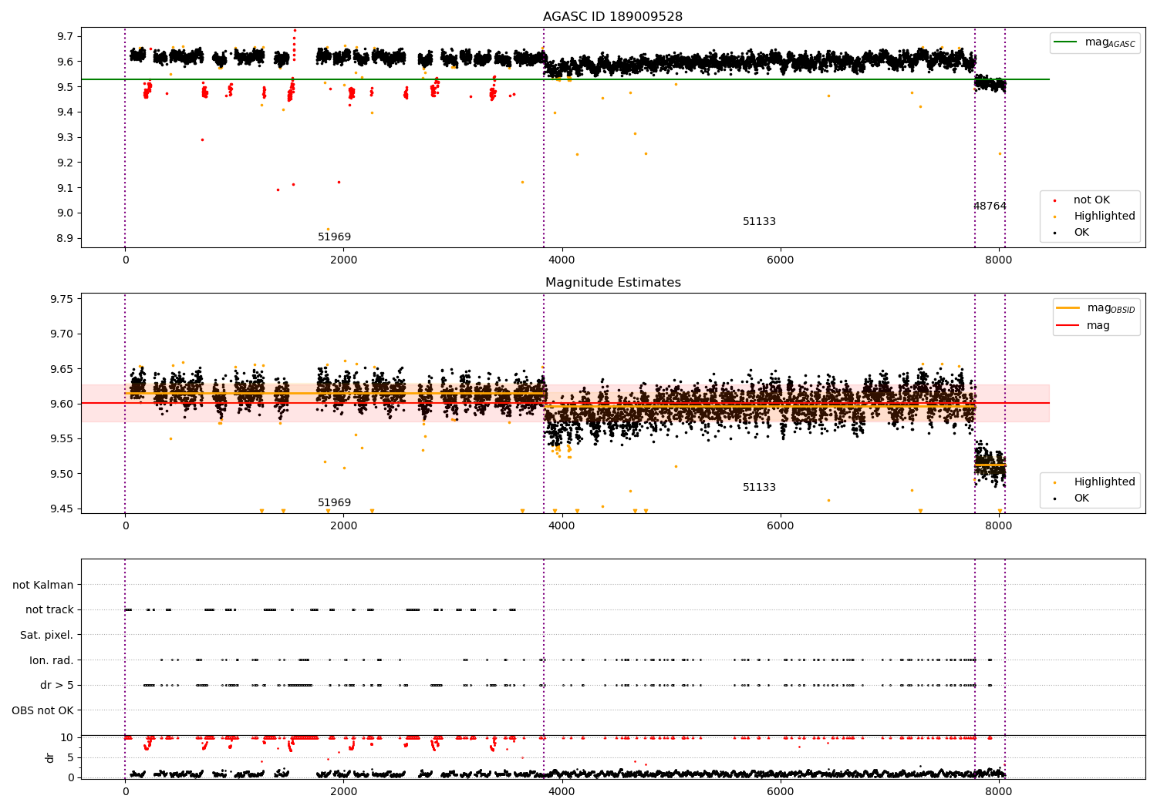
Task: Click the 'Ion. rad.' axis label
Action: point(52,661)
